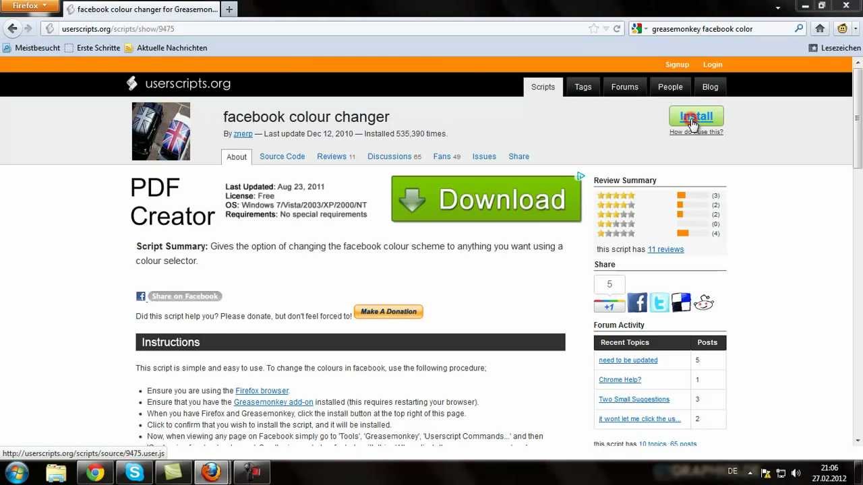Open the browser home page icon
The image size is (863, 485).
coord(820,28)
